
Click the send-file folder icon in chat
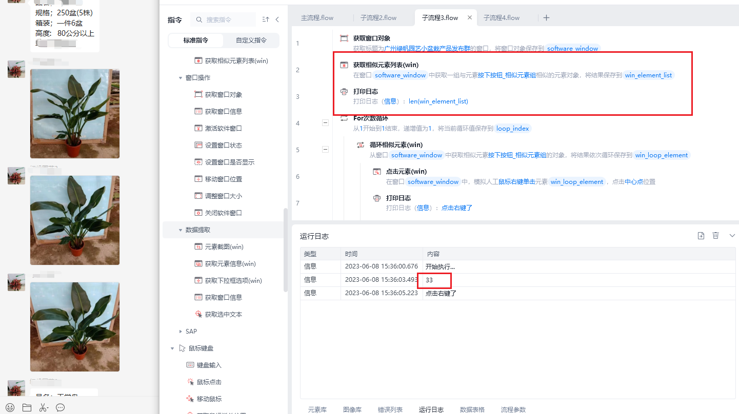(27, 408)
